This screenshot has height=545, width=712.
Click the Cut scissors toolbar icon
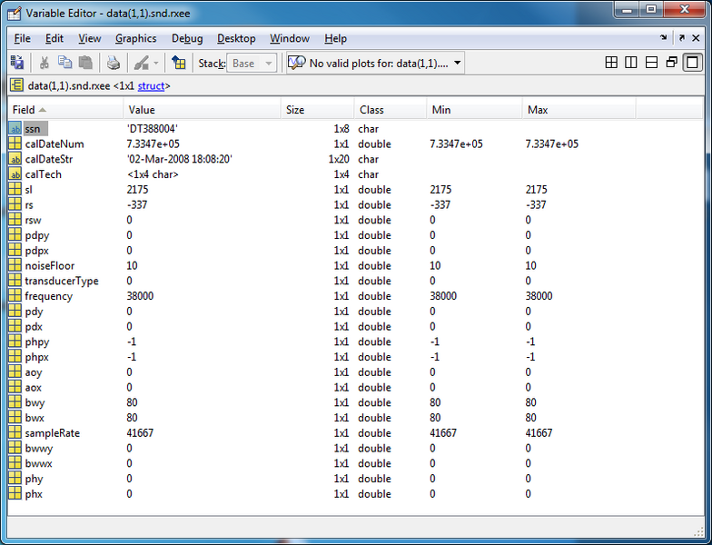(x=44, y=63)
